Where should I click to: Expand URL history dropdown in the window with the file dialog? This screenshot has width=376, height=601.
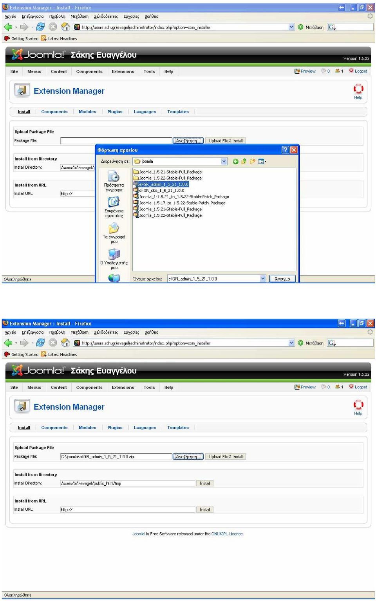click(291, 27)
